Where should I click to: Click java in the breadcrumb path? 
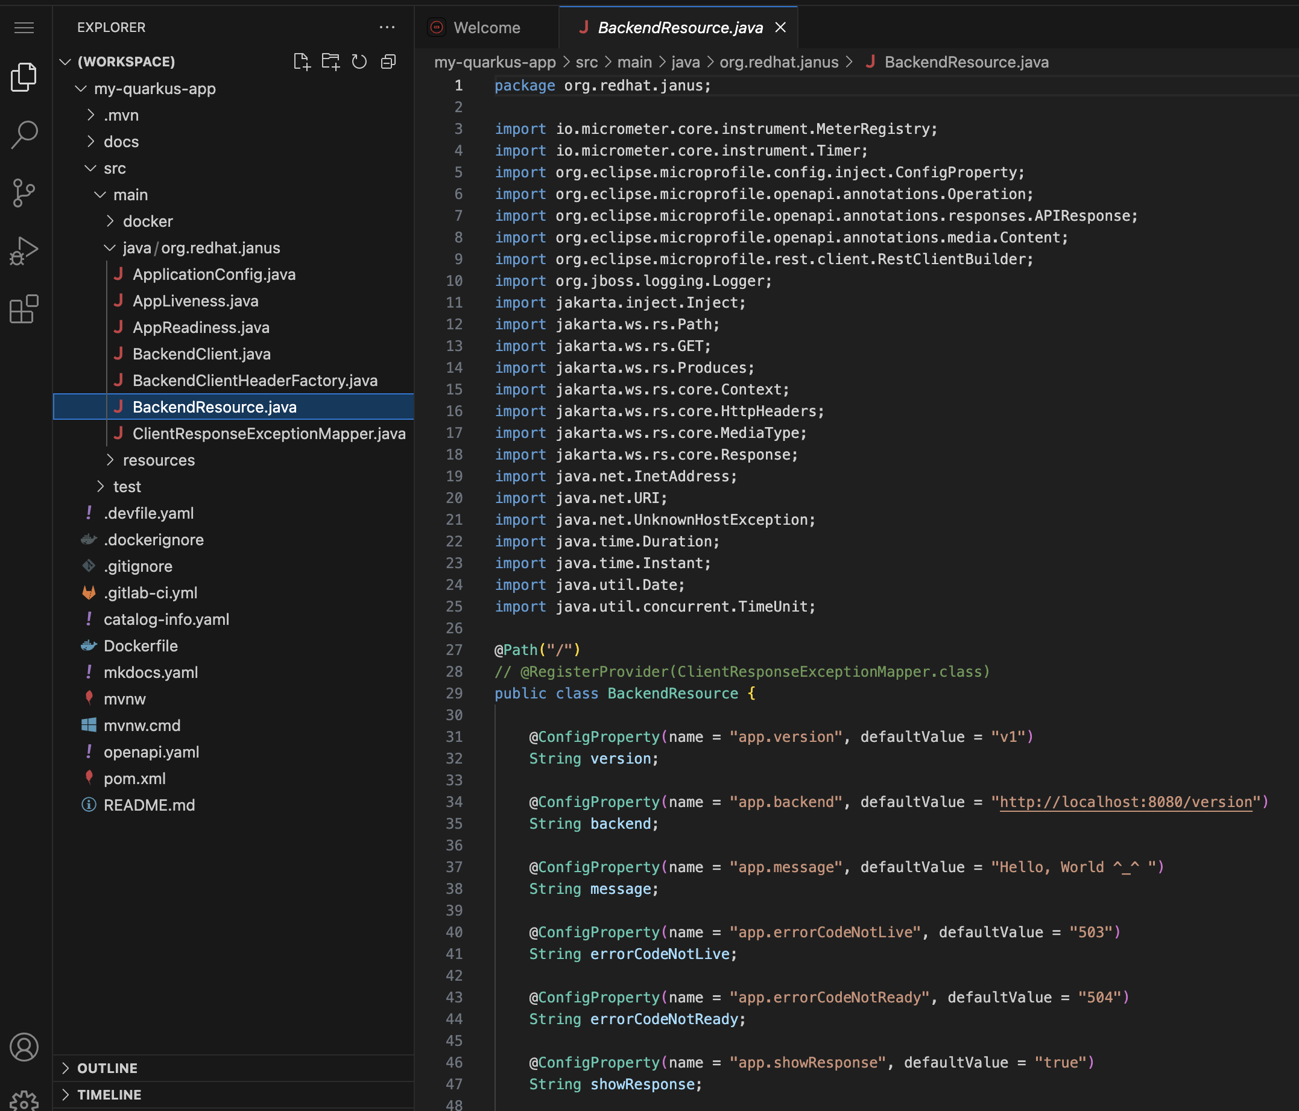[x=685, y=62]
